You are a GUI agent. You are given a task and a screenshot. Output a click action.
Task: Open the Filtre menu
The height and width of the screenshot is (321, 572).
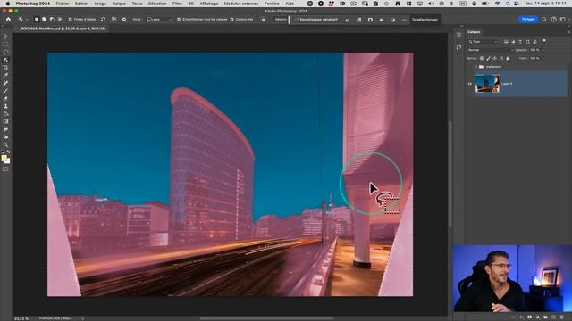point(177,4)
